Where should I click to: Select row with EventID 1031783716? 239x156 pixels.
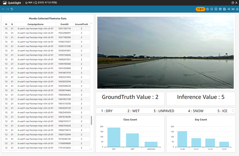pyautogui.click(x=64, y=29)
